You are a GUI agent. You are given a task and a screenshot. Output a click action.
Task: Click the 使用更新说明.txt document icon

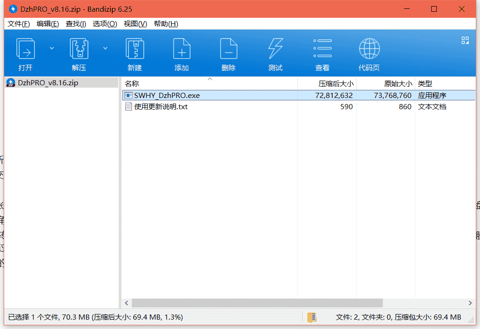pos(129,107)
